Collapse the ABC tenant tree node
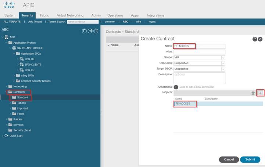 tap(2, 37)
